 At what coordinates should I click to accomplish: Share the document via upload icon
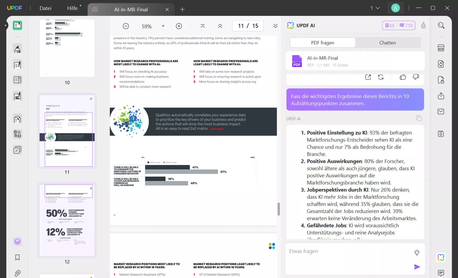441,96
